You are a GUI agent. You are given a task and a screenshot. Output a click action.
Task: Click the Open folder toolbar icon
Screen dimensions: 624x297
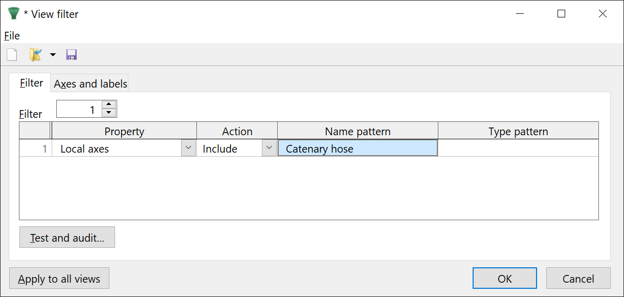coord(35,55)
